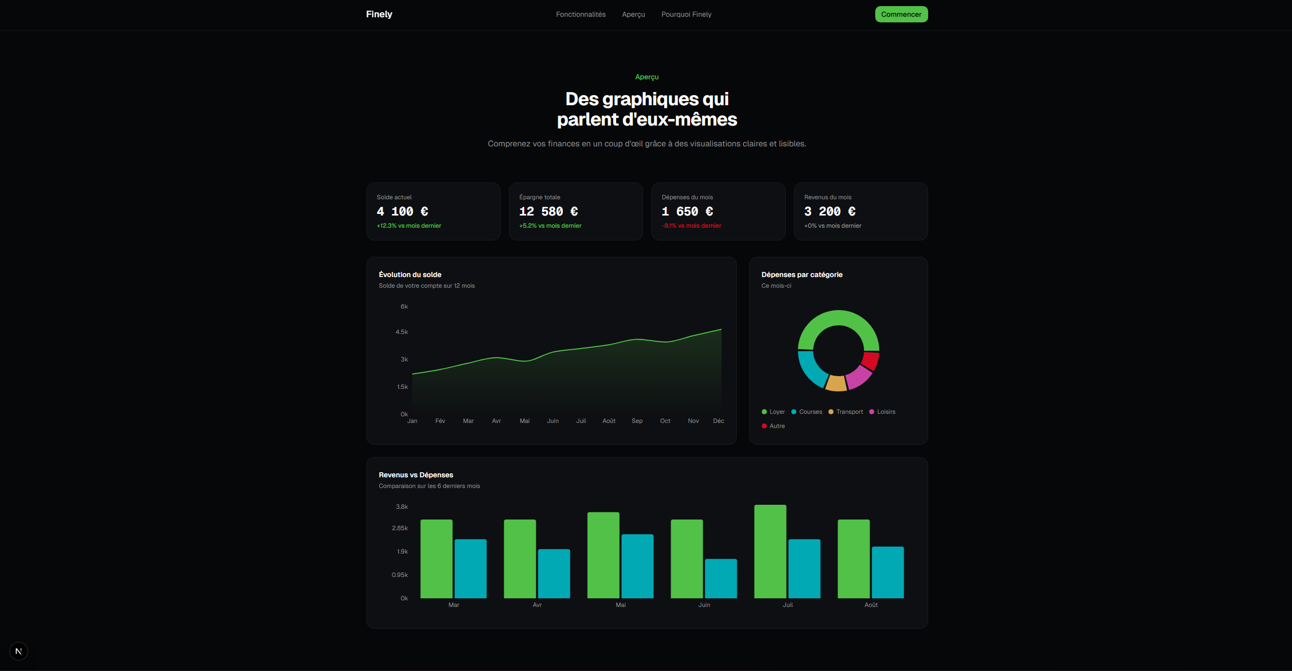
Task: Click the green Loyer legend dot
Action: point(764,412)
